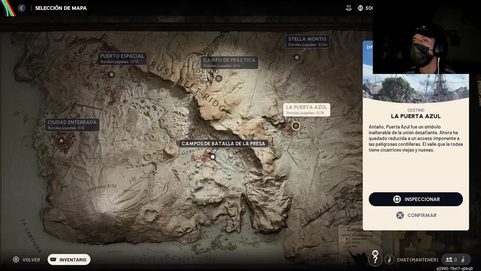Screen dimensions: 481x271
Task: Open the Puerto Espacial label
Action: click(122, 58)
